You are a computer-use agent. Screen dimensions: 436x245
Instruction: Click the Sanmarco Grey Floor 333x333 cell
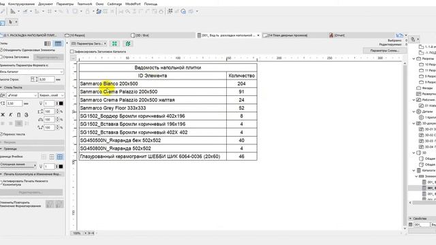(x=153, y=108)
